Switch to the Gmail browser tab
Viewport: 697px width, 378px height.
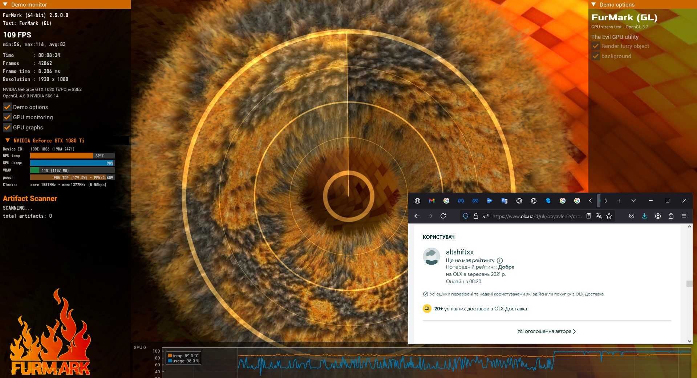tap(431, 201)
